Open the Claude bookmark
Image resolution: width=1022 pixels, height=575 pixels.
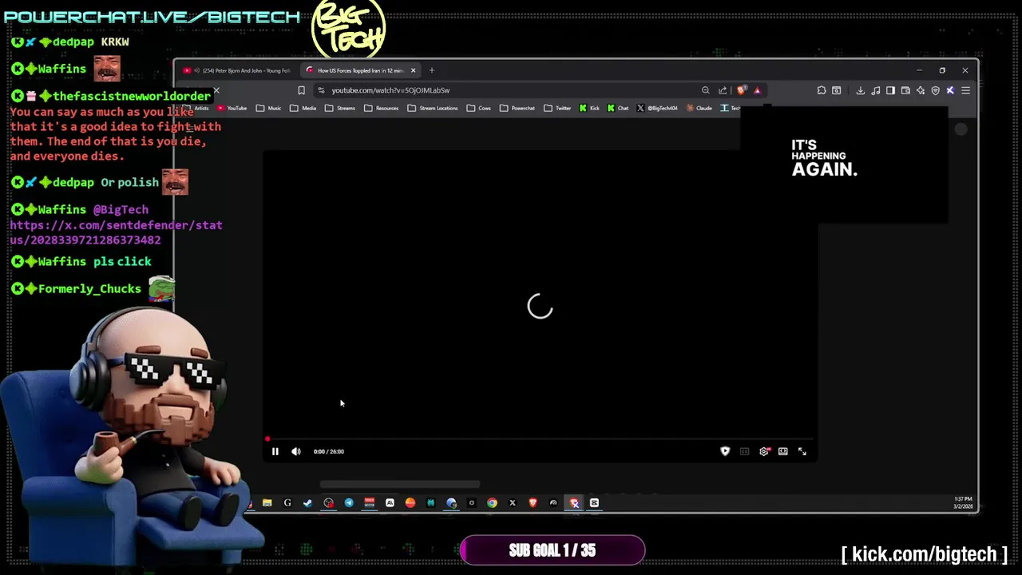pos(699,108)
